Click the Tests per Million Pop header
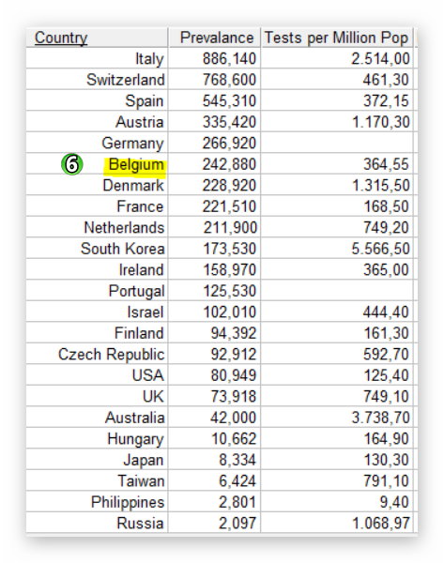Image resolution: width=444 pixels, height=563 pixels. (337, 38)
